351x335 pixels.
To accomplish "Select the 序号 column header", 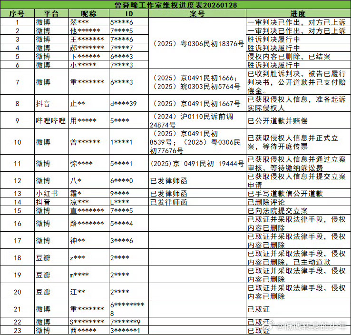I will pyautogui.click(x=17, y=14).
